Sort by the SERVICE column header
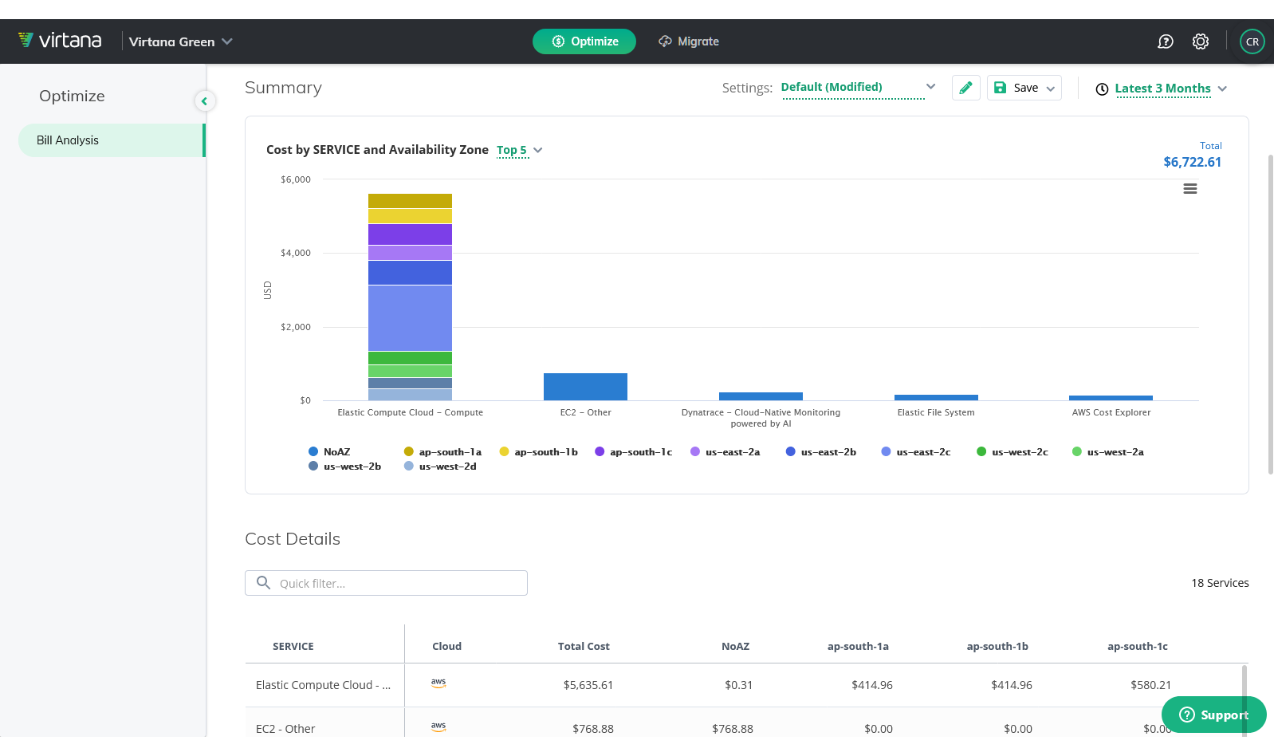This screenshot has width=1274, height=756. coord(293,647)
